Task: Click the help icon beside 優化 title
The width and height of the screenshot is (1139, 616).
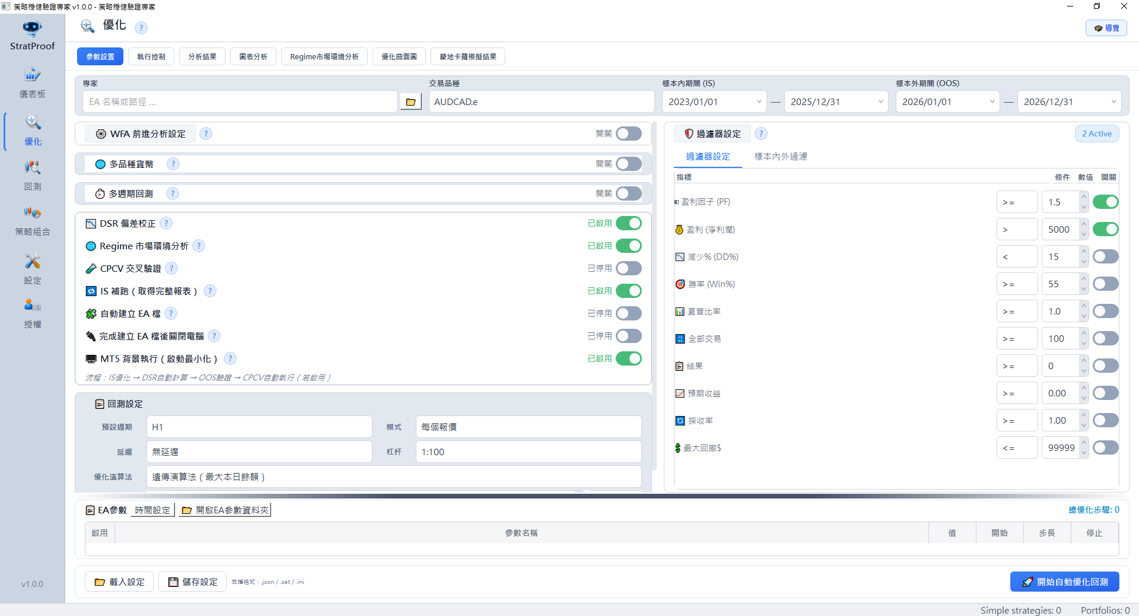Action: [x=141, y=27]
